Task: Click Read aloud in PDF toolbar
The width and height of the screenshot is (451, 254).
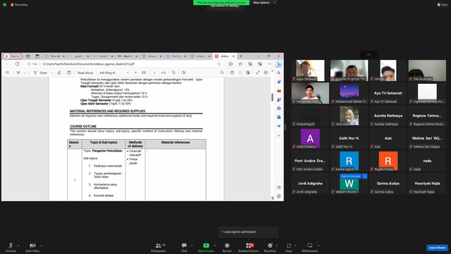Action: (x=85, y=73)
